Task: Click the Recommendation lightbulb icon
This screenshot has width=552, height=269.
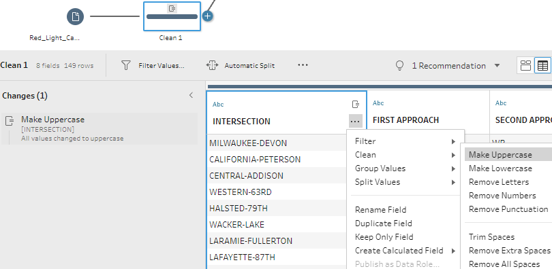Action: (399, 66)
